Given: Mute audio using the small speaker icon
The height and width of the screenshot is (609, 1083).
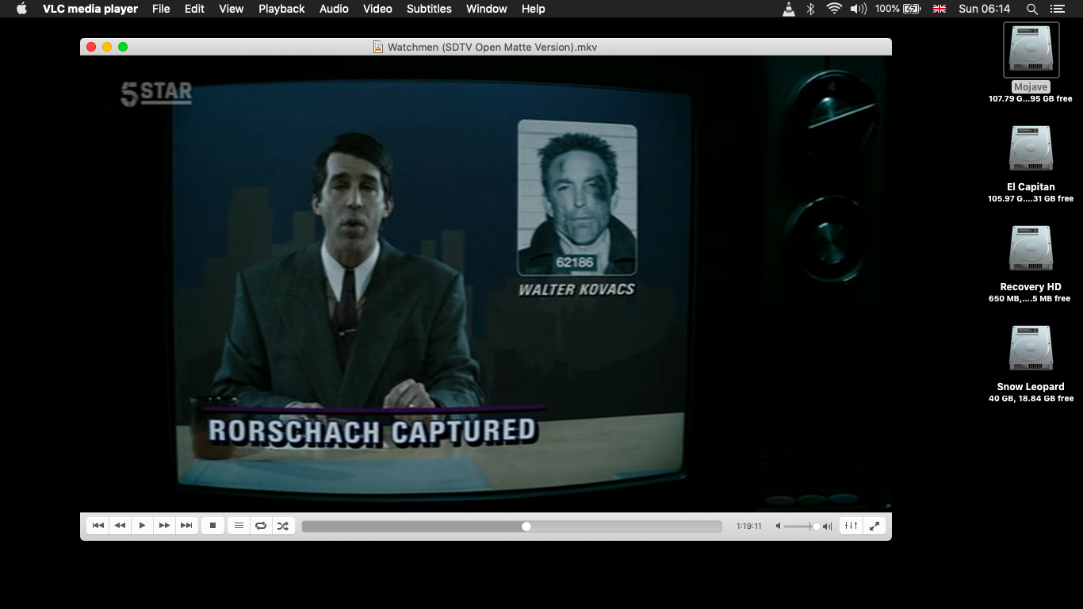Looking at the screenshot, I should point(778,527).
